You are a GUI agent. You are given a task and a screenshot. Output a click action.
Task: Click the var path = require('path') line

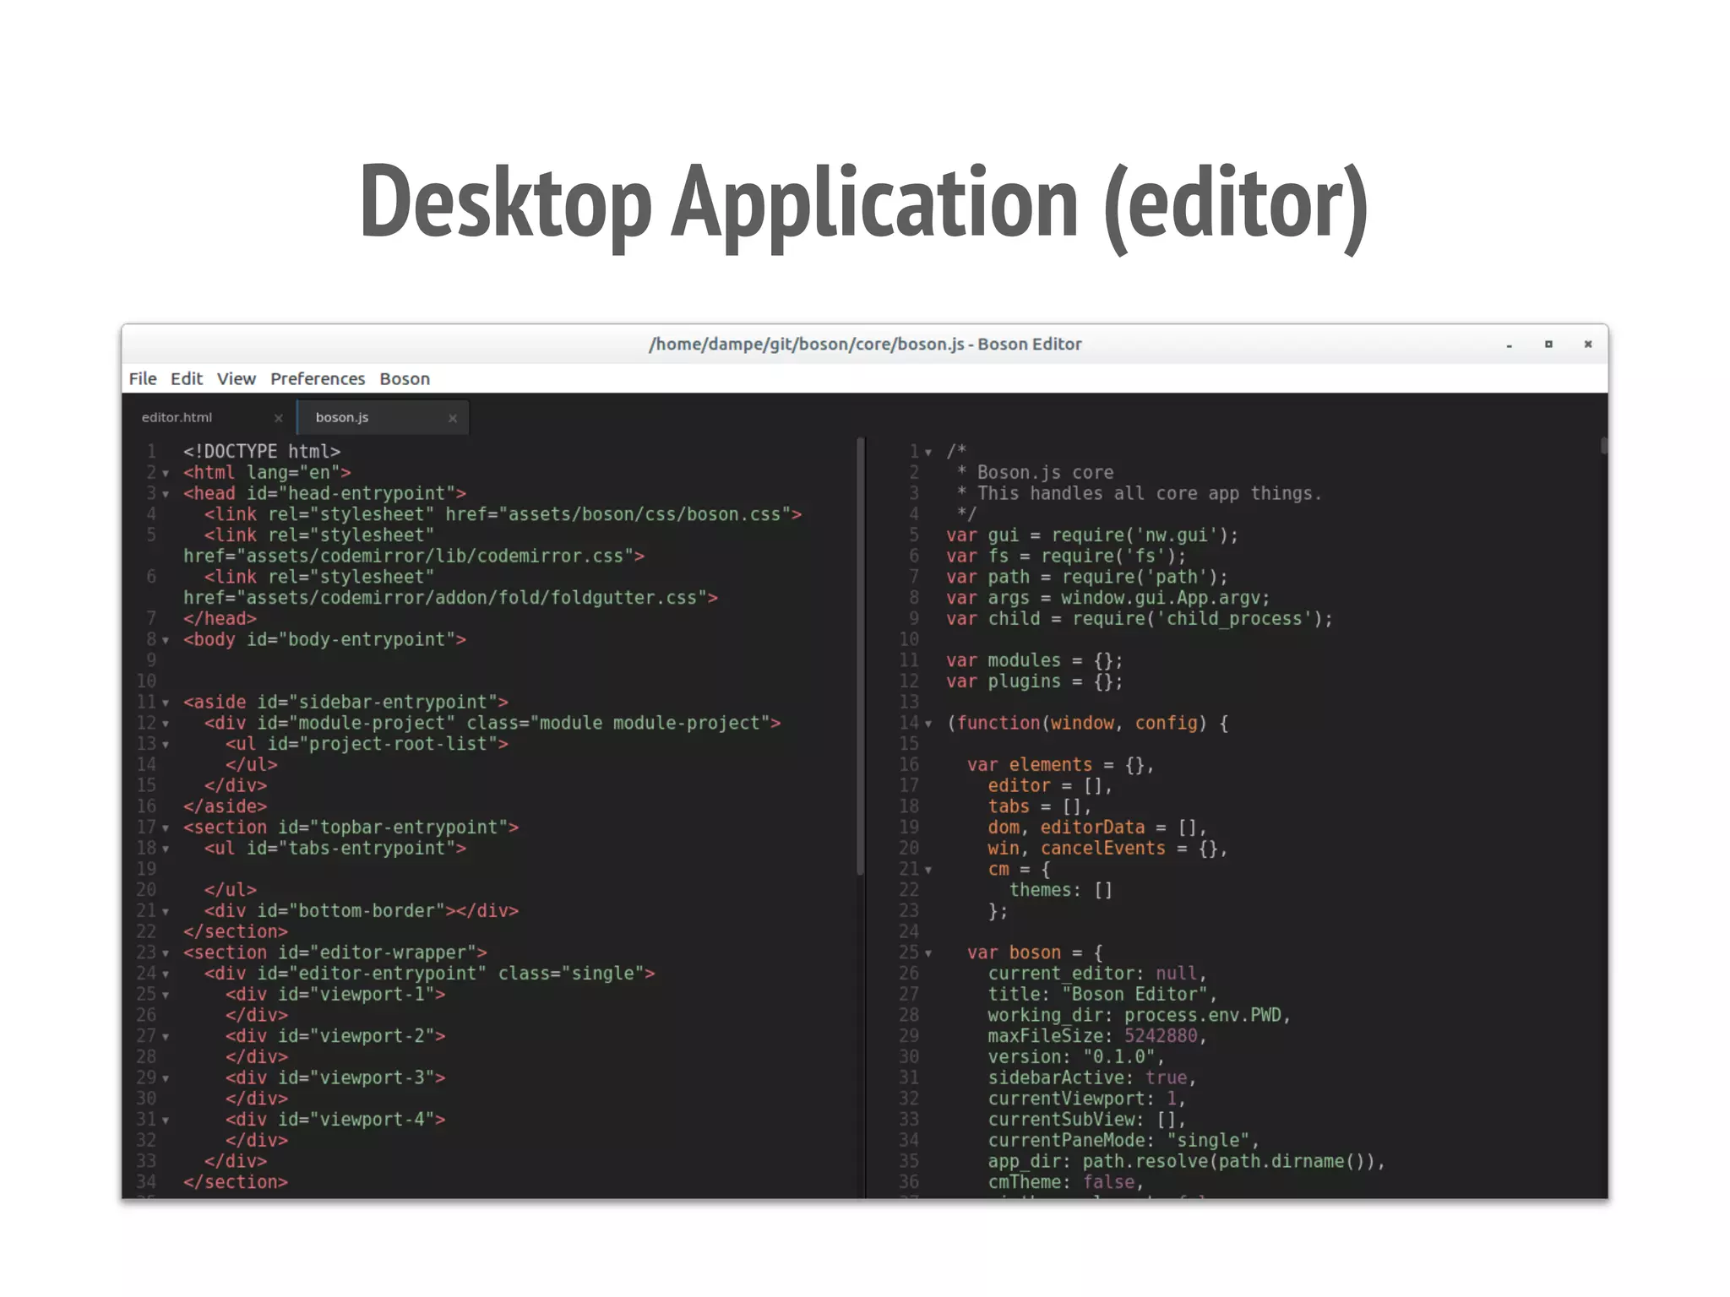click(x=1087, y=577)
